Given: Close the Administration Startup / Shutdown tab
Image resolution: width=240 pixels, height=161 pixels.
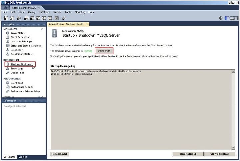Looking at the screenshot, I should [87, 24].
